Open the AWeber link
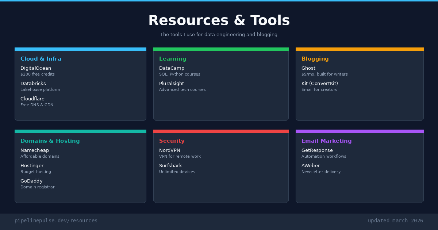 [x=311, y=166]
